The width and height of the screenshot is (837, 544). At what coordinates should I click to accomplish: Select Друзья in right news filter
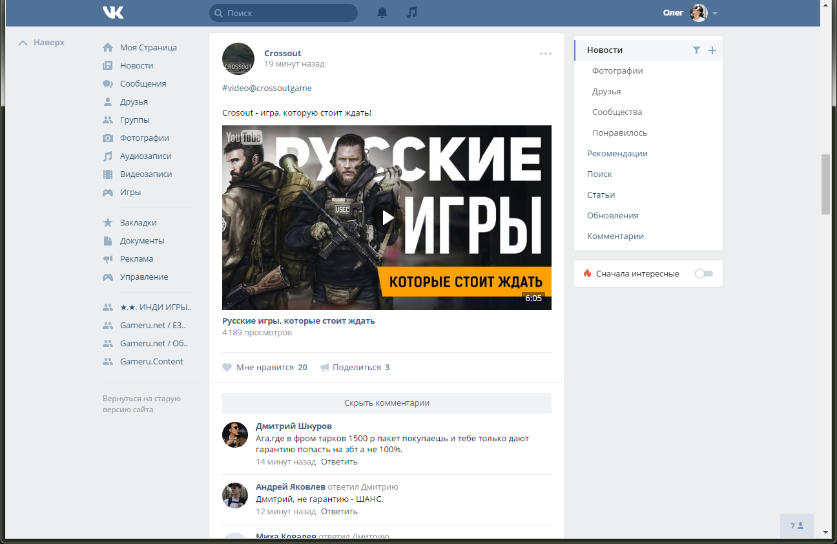point(606,91)
